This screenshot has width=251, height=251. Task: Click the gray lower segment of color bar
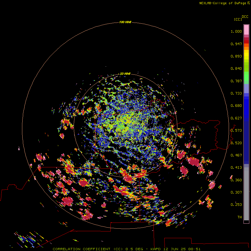pos(246,194)
